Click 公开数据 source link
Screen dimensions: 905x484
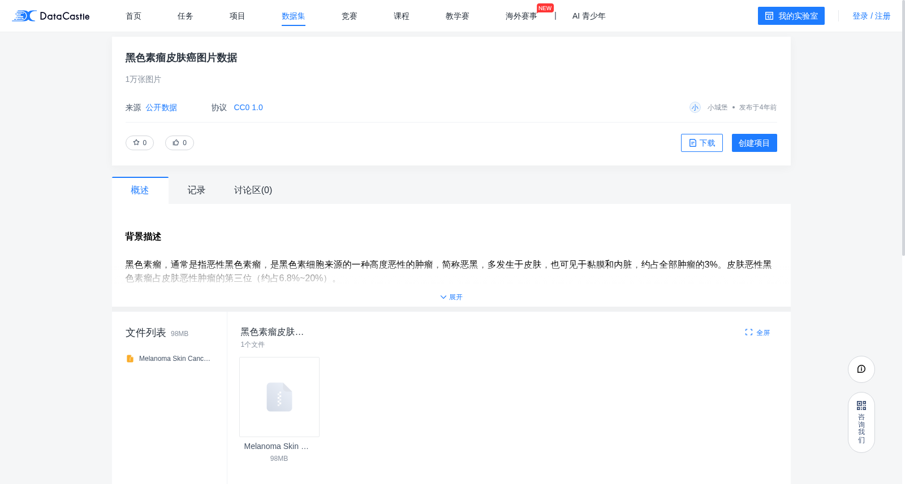point(162,107)
